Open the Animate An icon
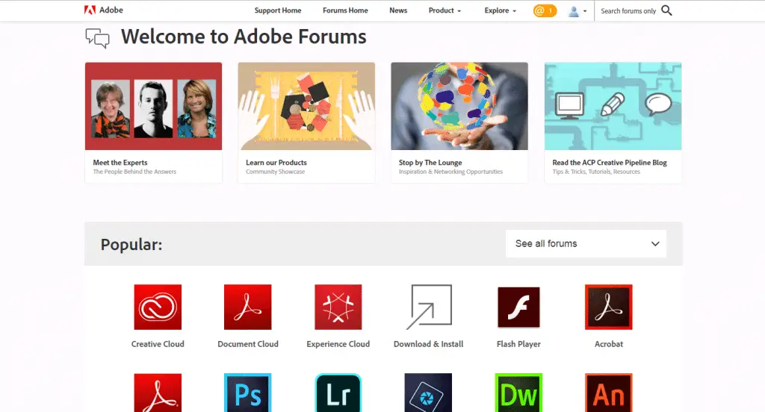 pyautogui.click(x=609, y=393)
